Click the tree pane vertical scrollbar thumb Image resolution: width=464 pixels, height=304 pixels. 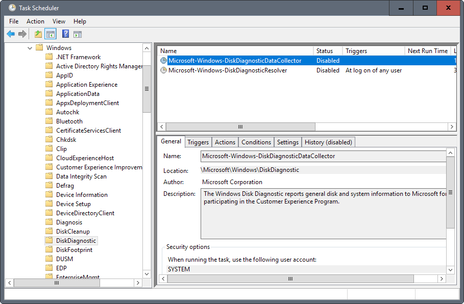coord(147,89)
